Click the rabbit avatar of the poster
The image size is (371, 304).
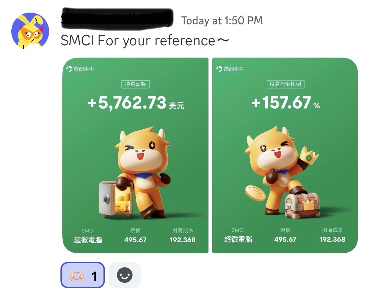(x=30, y=31)
